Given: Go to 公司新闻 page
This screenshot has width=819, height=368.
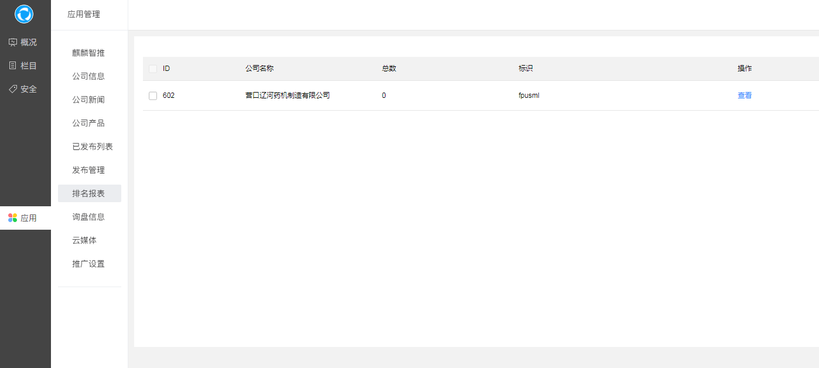Looking at the screenshot, I should coord(90,100).
